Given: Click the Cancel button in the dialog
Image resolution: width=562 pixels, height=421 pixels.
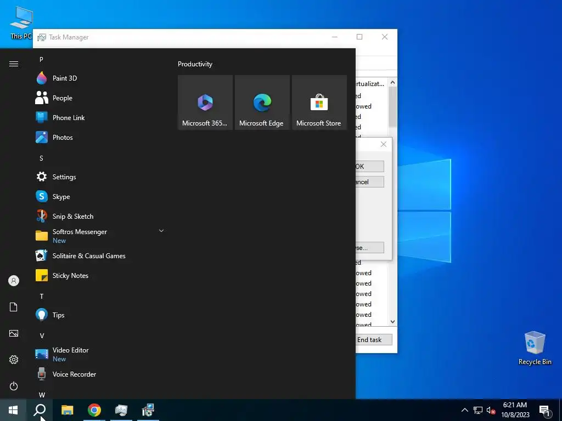Looking at the screenshot, I should [x=369, y=182].
